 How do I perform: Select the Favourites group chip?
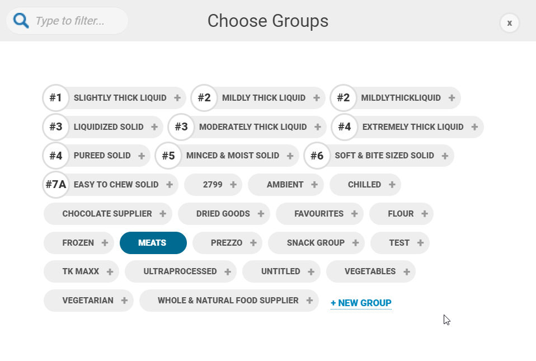(319, 214)
